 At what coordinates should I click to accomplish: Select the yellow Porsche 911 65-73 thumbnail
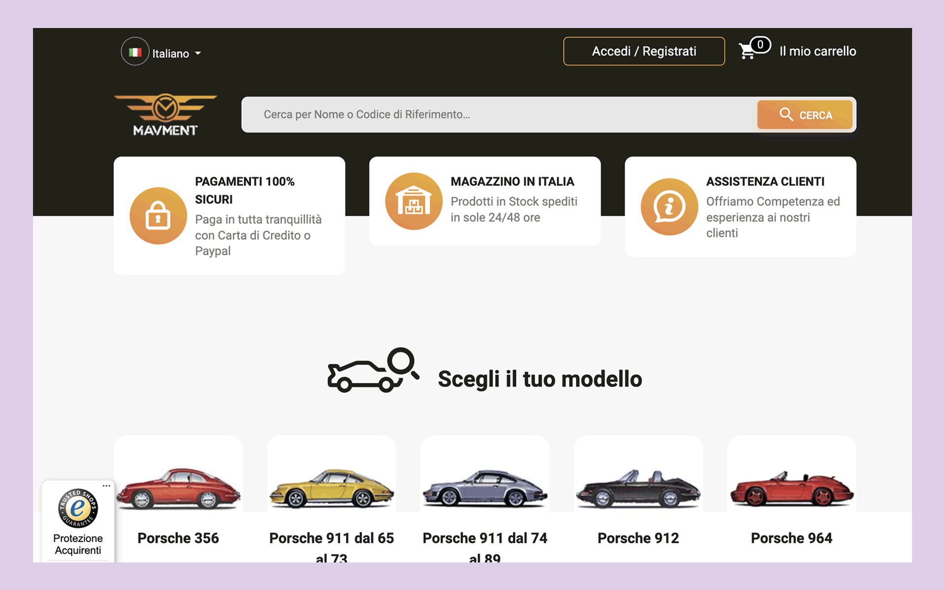[x=331, y=489]
